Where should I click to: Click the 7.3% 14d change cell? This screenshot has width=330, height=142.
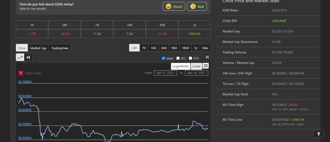[130, 34]
